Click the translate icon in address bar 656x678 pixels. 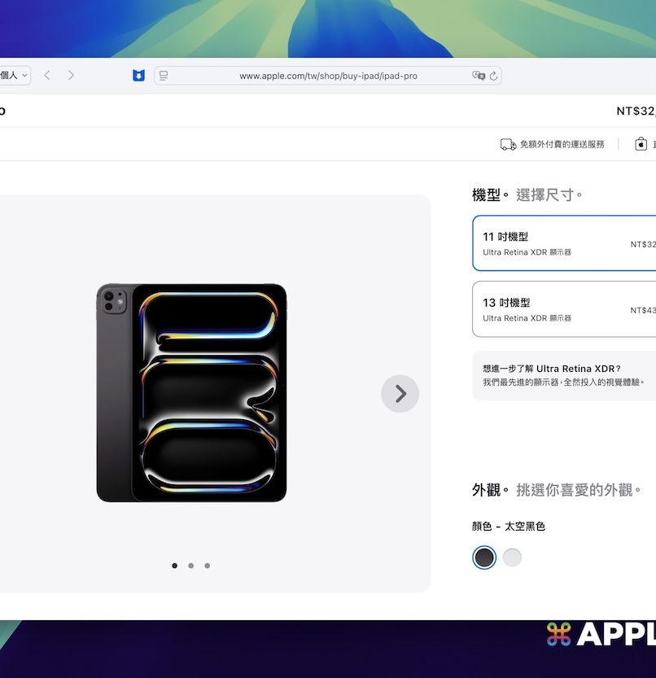478,76
